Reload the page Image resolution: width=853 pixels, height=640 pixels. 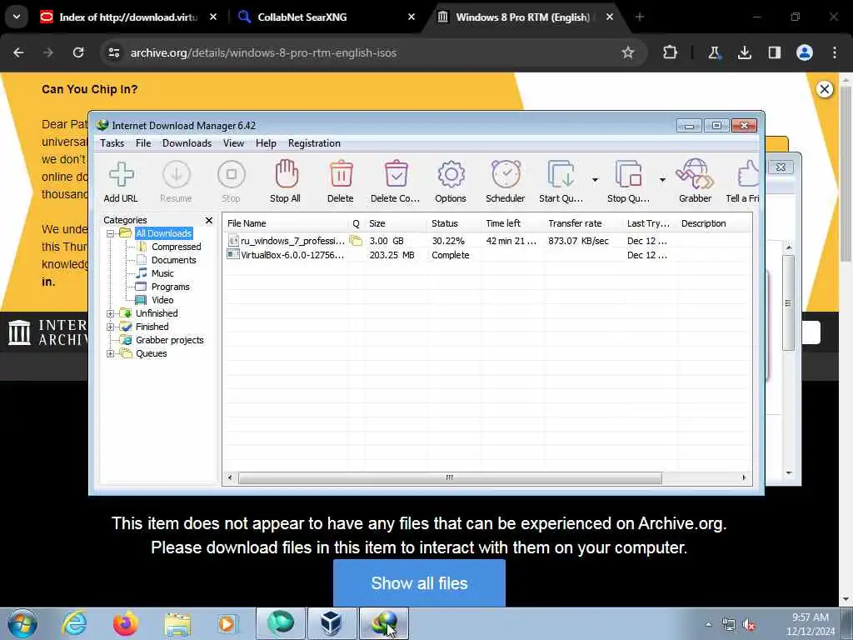coord(78,52)
